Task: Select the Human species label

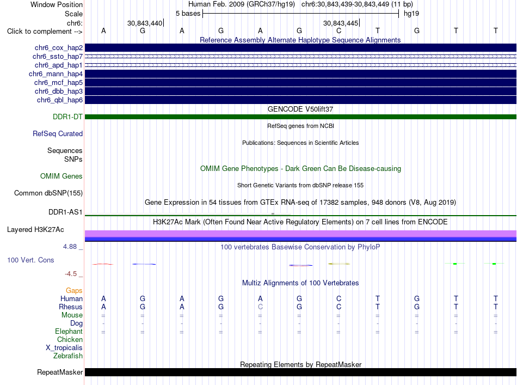Action: pos(71,298)
